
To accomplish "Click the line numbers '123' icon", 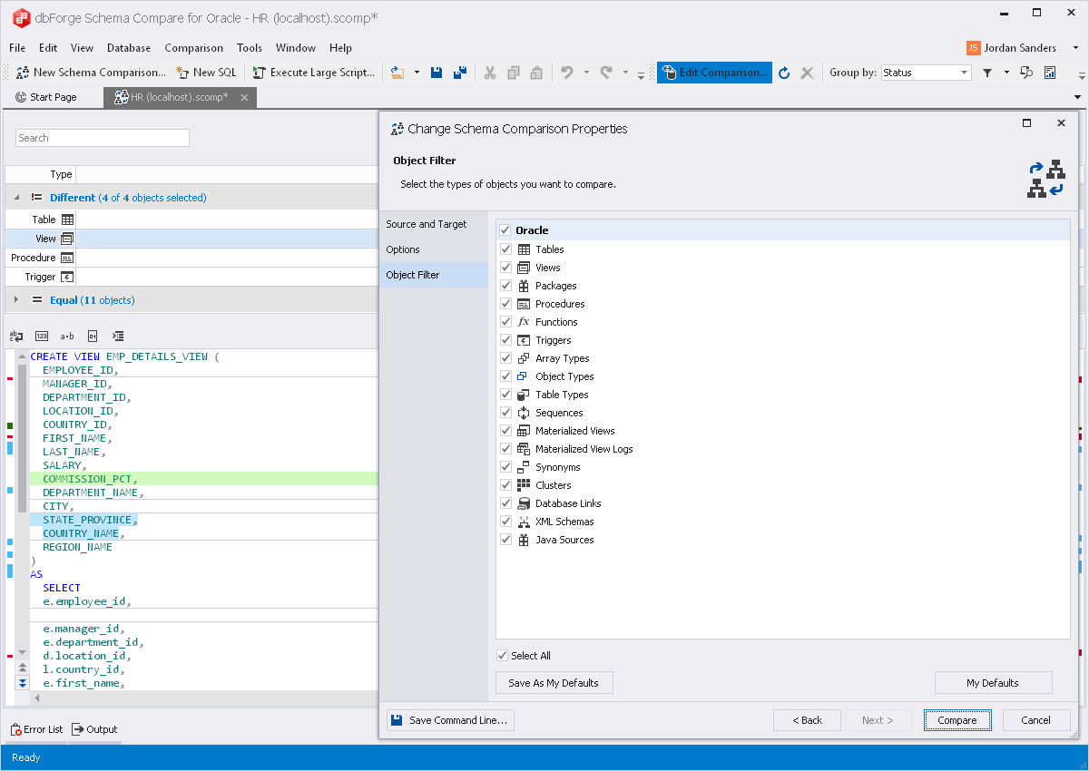I will tap(42, 336).
